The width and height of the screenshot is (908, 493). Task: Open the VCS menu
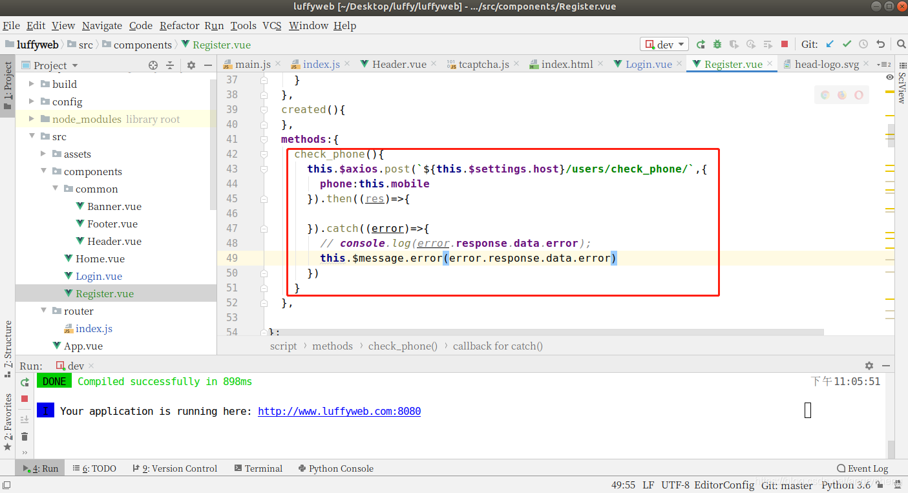coord(272,25)
